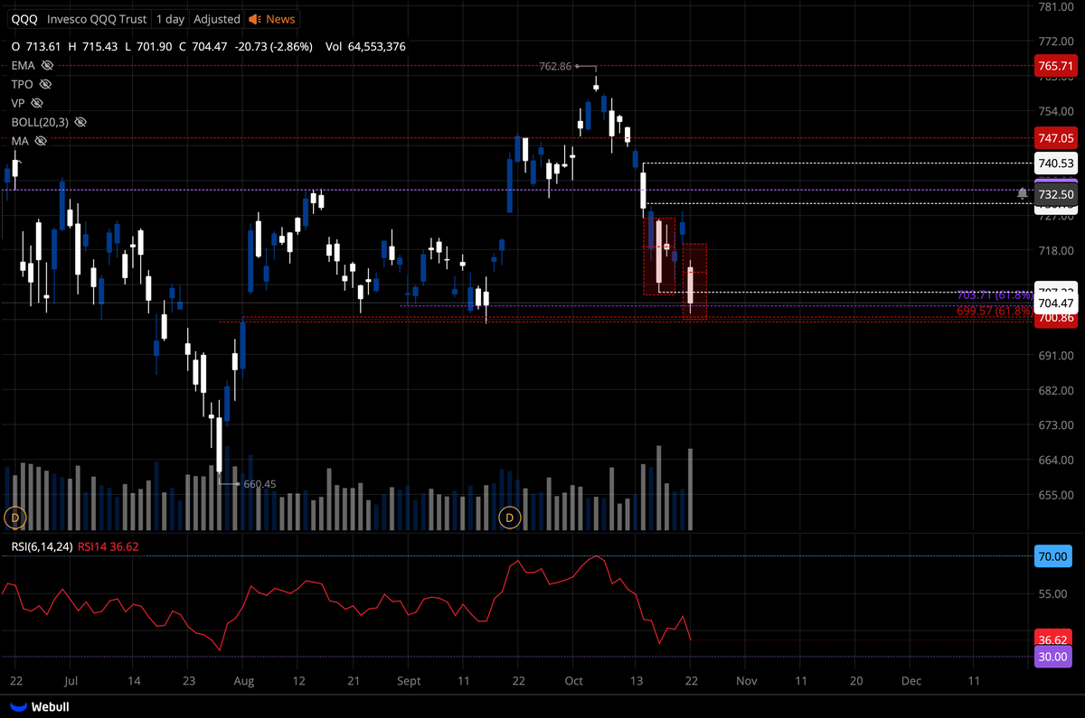Open the News feed with megaphone icon

[x=271, y=19]
